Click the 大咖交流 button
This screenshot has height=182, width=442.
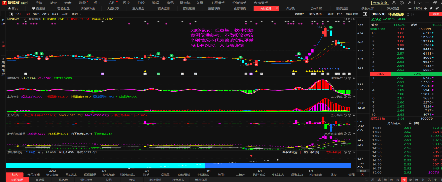click(380, 3)
